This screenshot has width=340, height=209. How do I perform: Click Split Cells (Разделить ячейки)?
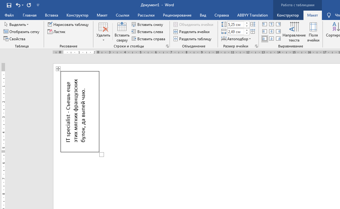191,32
